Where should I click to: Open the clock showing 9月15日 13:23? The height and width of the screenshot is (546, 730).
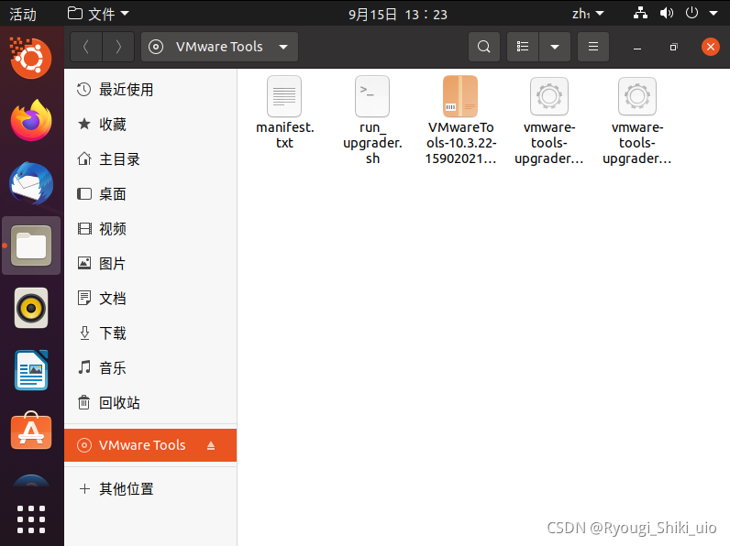click(x=398, y=15)
